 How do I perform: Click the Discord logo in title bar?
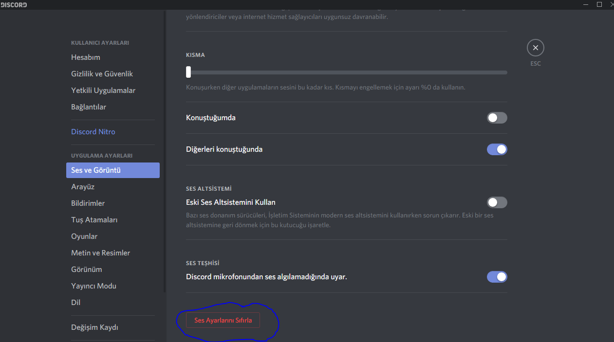click(x=14, y=5)
